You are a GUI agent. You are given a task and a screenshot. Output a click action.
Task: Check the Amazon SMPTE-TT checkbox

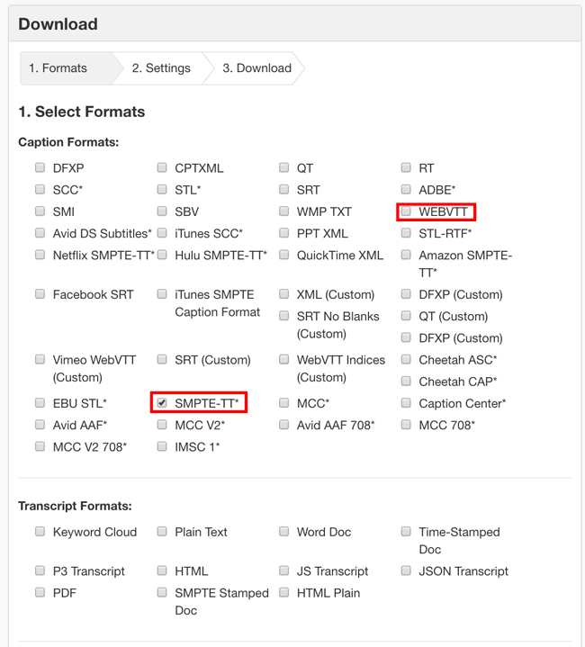click(x=407, y=255)
